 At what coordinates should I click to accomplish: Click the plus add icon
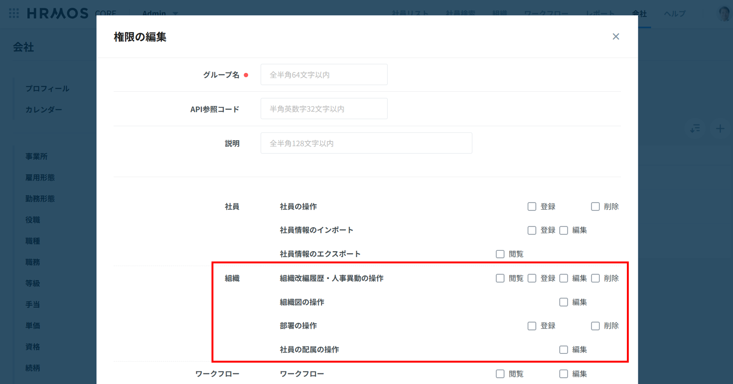click(x=720, y=129)
